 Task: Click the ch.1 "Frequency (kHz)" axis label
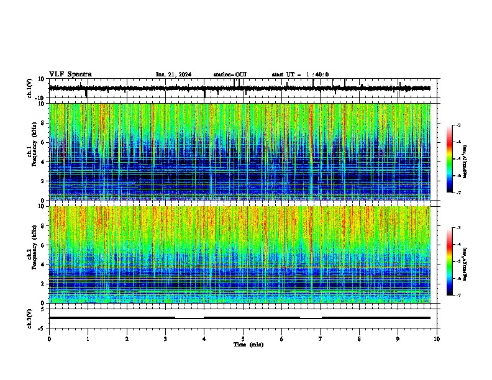point(34,144)
